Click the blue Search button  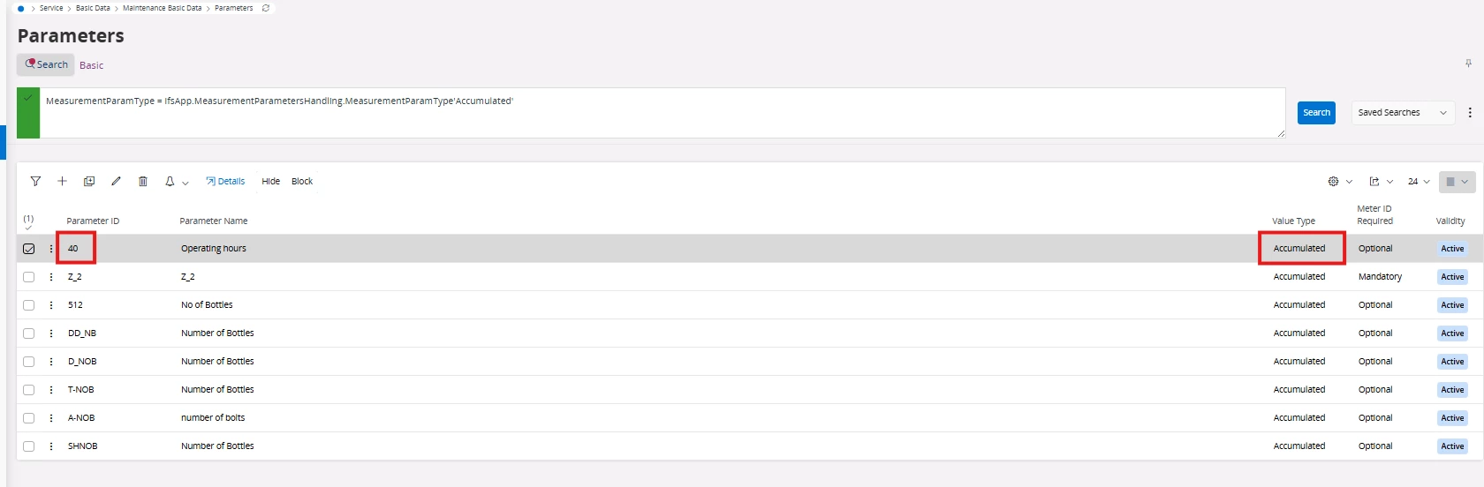coord(1316,113)
